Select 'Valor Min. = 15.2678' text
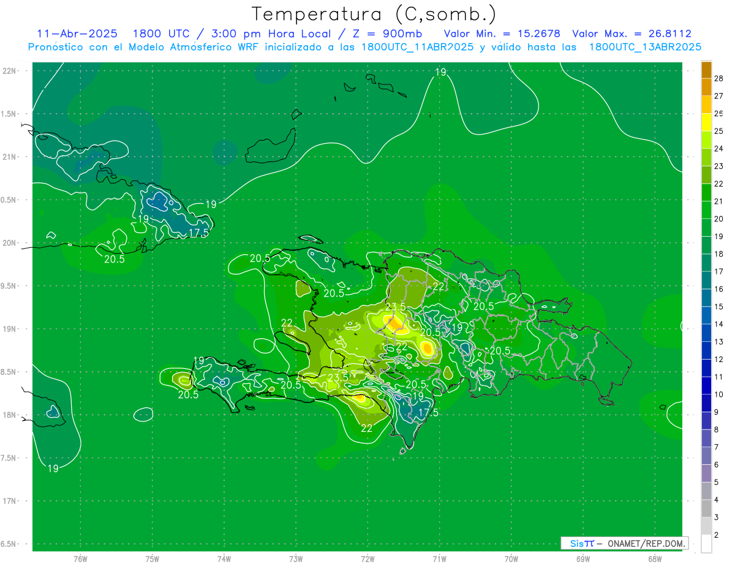735x567 pixels. pyautogui.click(x=502, y=34)
